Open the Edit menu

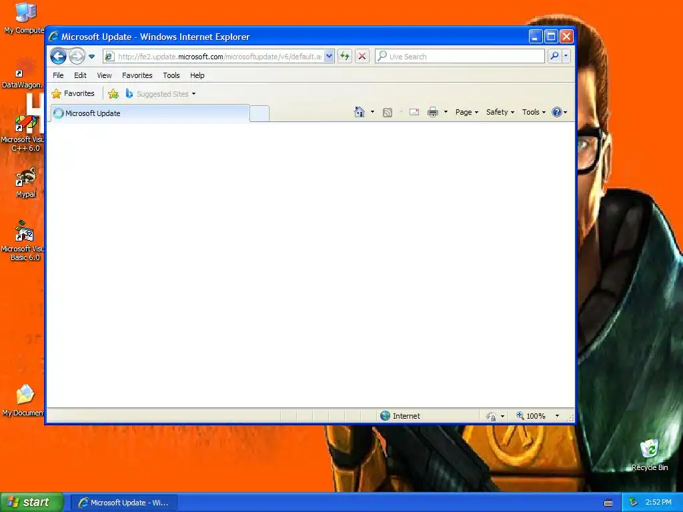click(x=80, y=75)
